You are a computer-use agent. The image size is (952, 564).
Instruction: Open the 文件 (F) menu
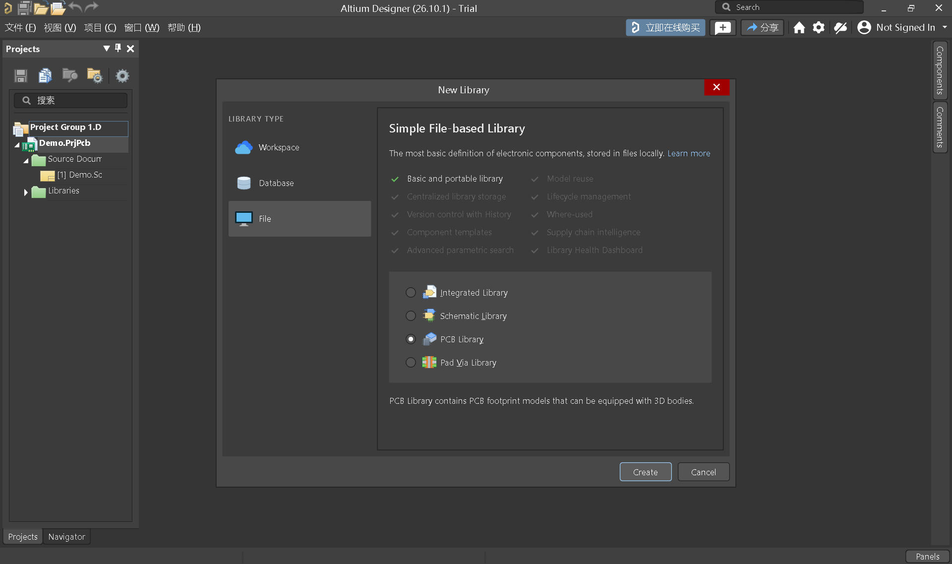[x=20, y=28]
